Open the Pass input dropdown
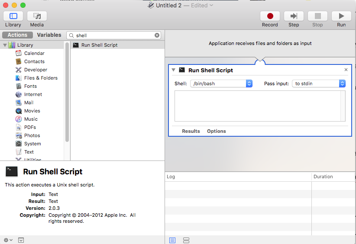This screenshot has width=356, height=244. 319,83
